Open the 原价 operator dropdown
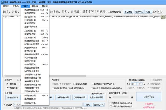 point(134,84)
